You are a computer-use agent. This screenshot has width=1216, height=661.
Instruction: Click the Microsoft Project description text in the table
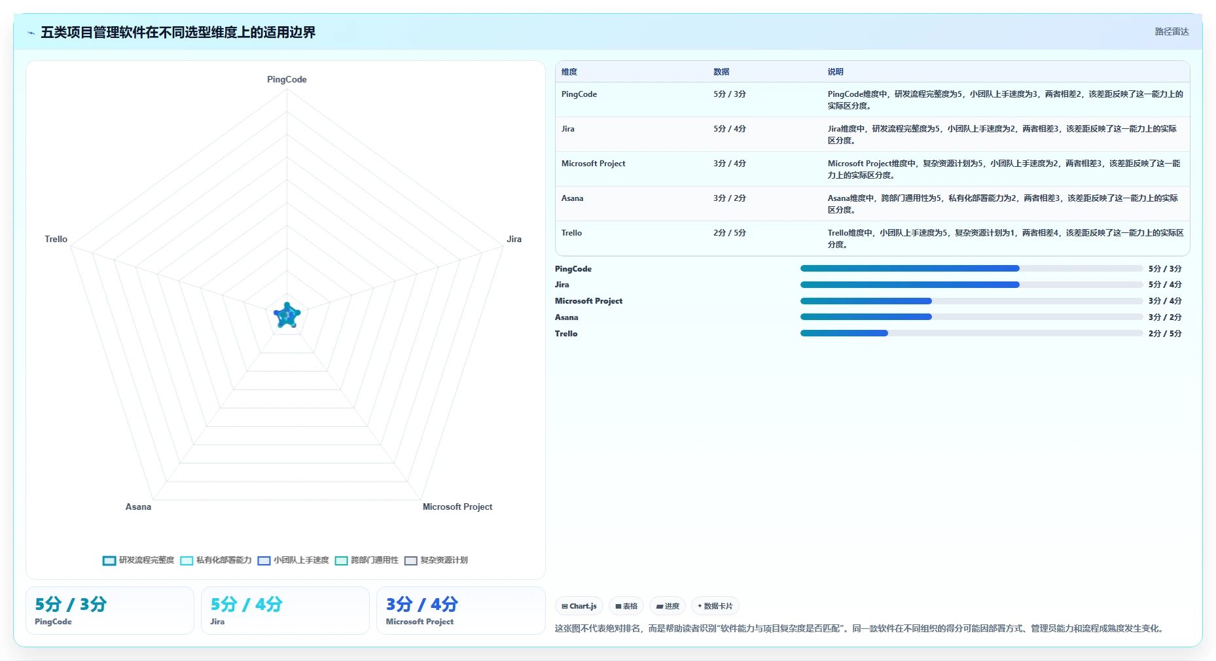click(1004, 170)
